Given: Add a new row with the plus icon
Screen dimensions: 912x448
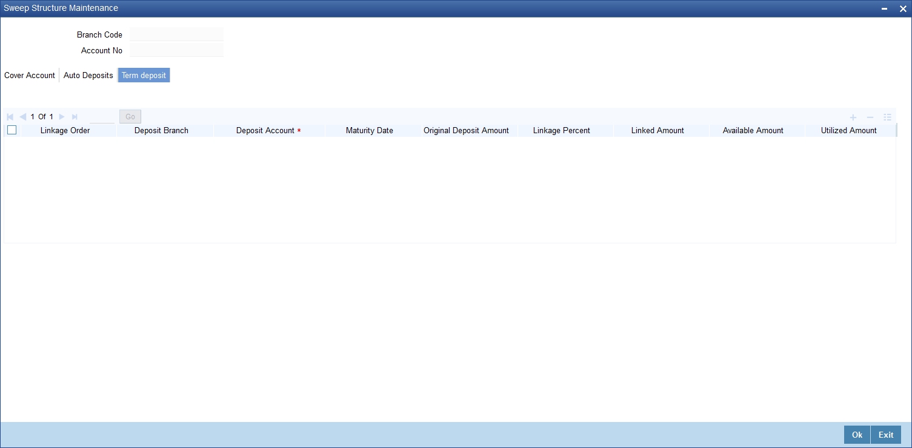Looking at the screenshot, I should [x=853, y=117].
